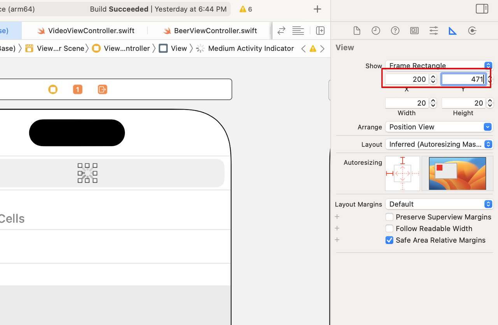
Task: Toggle the inspectors sidebar panel
Action: click(482, 9)
